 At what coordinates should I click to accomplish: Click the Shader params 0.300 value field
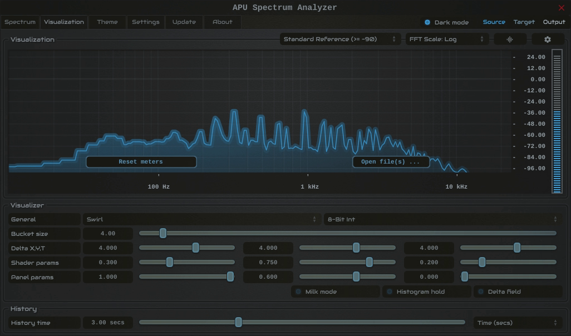coord(108,263)
